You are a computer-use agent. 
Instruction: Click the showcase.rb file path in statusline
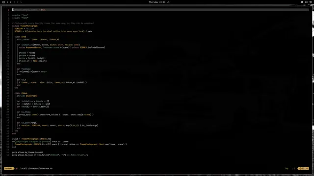[x=36, y=168]
